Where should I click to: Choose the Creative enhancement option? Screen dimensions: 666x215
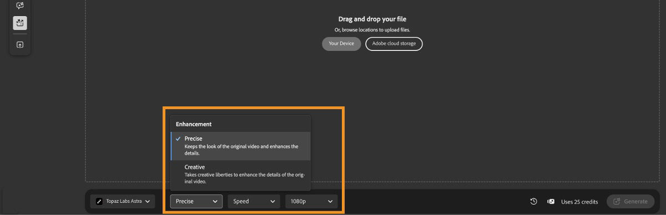(x=240, y=174)
